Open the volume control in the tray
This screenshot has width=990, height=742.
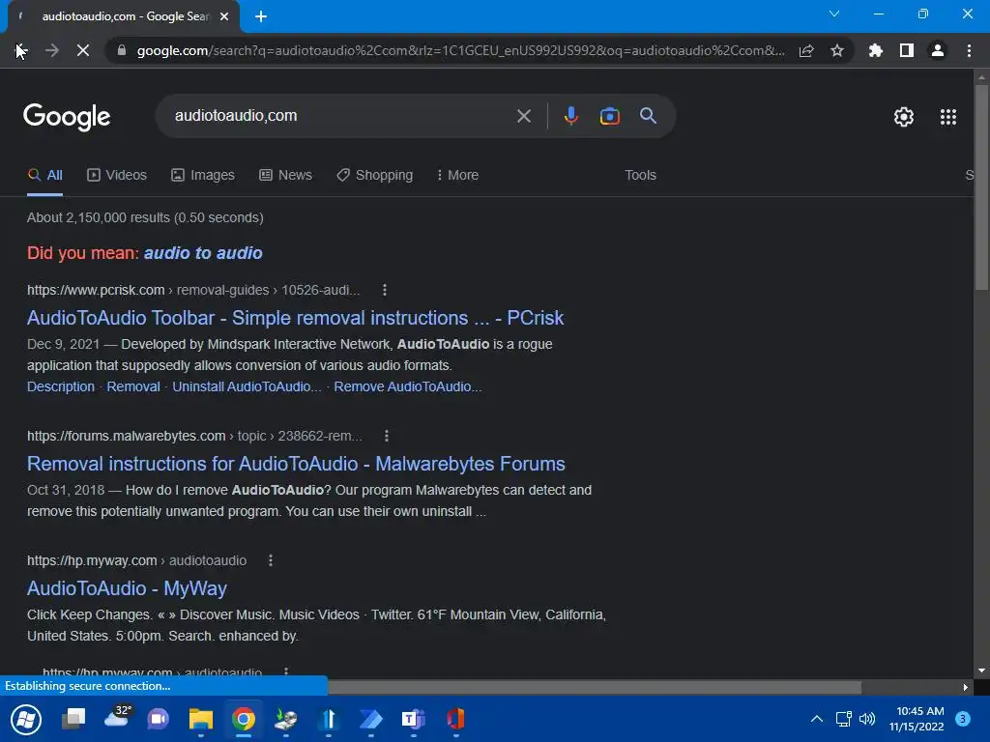[867, 719]
